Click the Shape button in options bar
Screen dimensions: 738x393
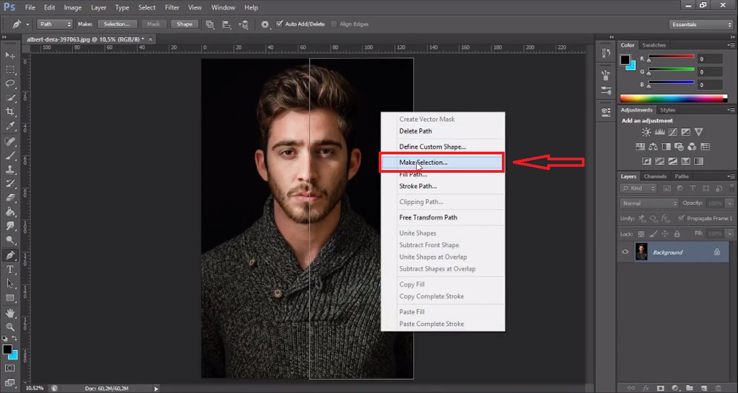tap(184, 24)
